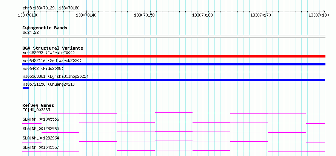The height and width of the screenshot is (156, 336).
Task: Select the SLA|NM_001045556 gene label
Action: click(41, 119)
